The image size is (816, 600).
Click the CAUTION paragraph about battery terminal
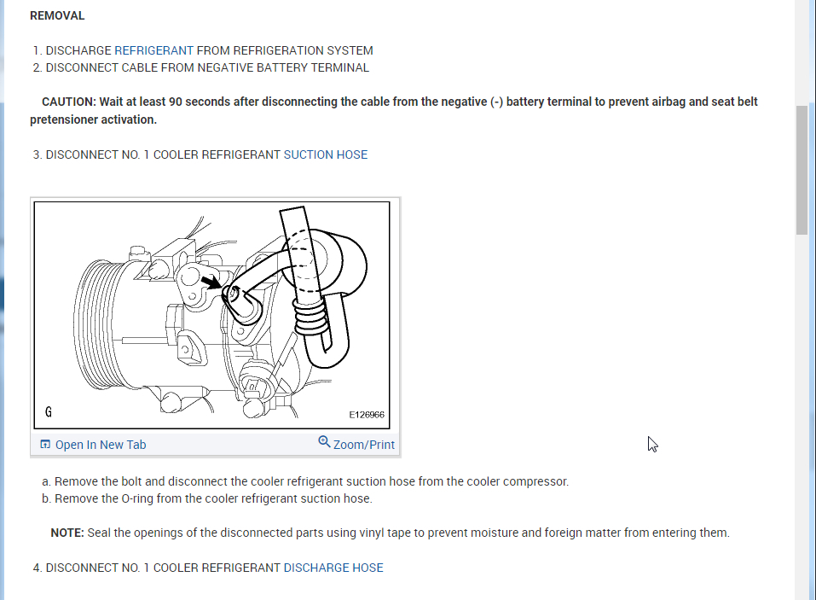[x=393, y=110]
